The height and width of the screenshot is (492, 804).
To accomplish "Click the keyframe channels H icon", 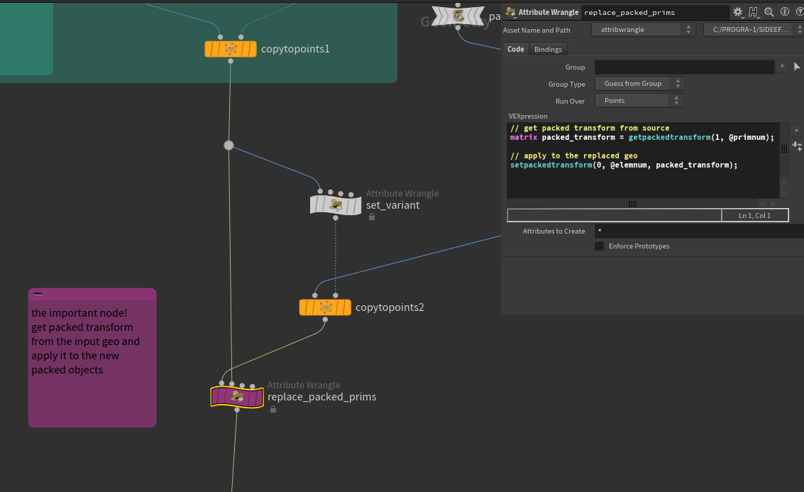I will [753, 12].
